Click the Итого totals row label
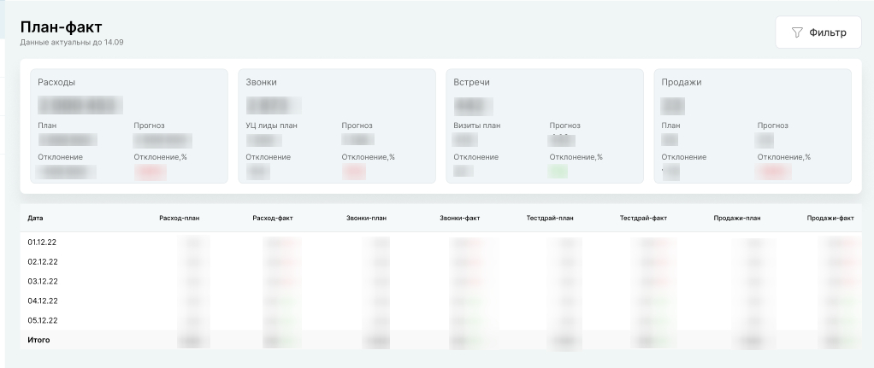Image resolution: width=874 pixels, height=368 pixels. pos(38,340)
